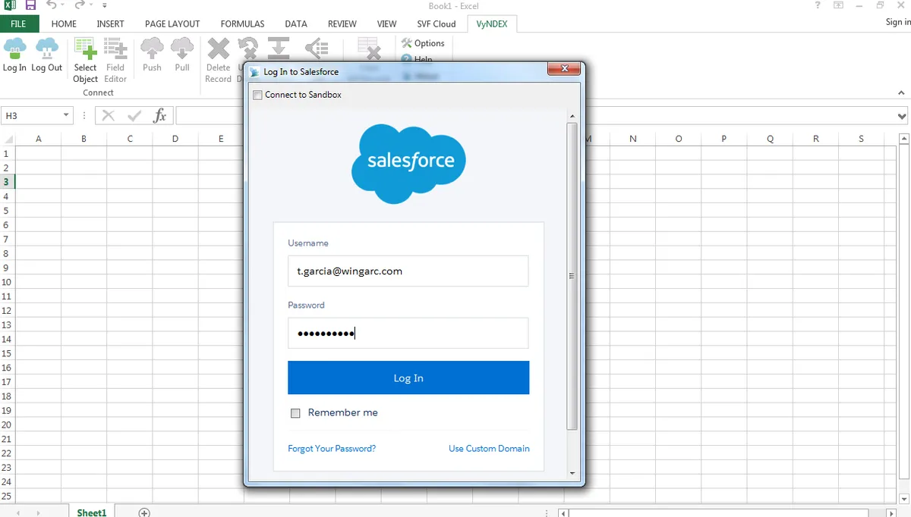
Task: Click Sign in at top right
Action: coord(898,22)
